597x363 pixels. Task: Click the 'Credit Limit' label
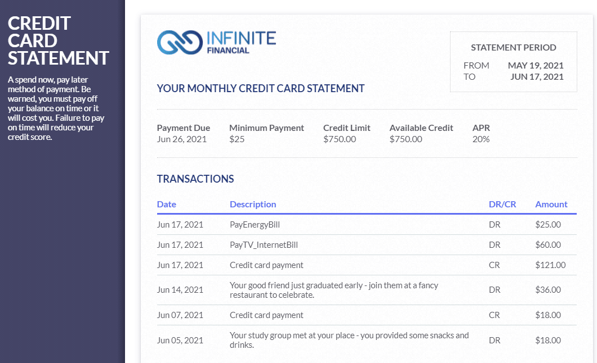point(347,128)
